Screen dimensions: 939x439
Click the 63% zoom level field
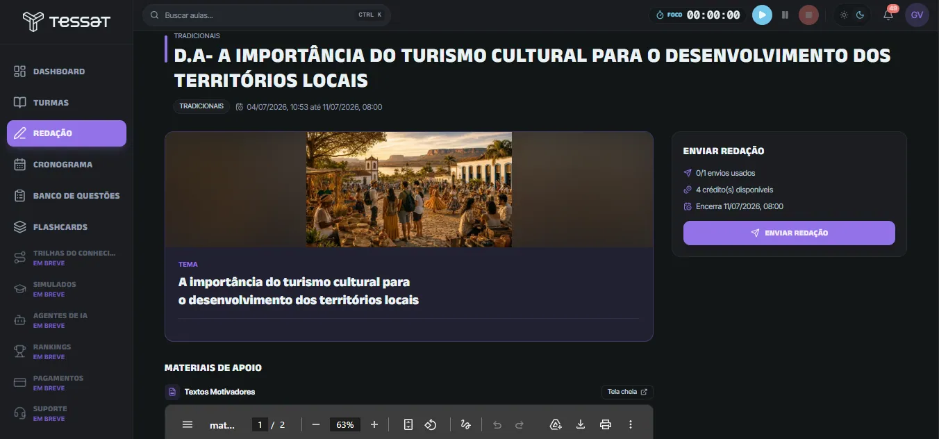[x=345, y=424]
